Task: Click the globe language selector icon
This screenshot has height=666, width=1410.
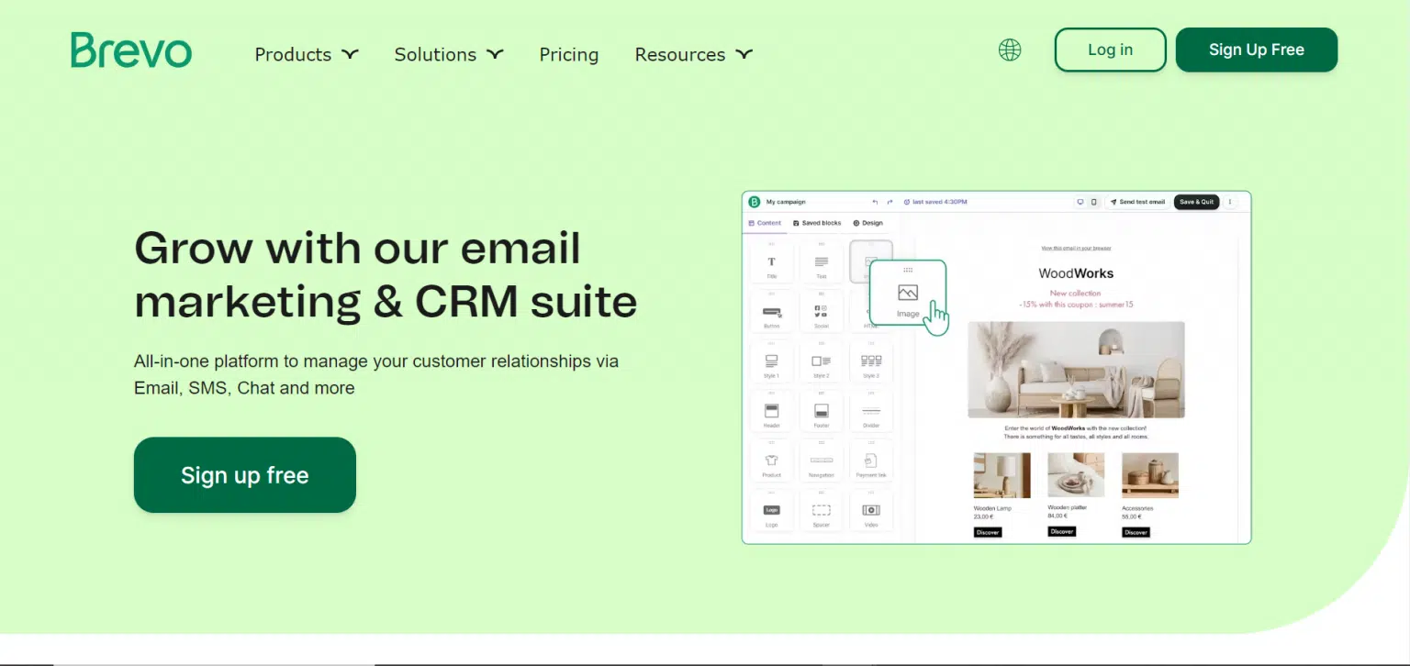Action: click(x=1010, y=50)
